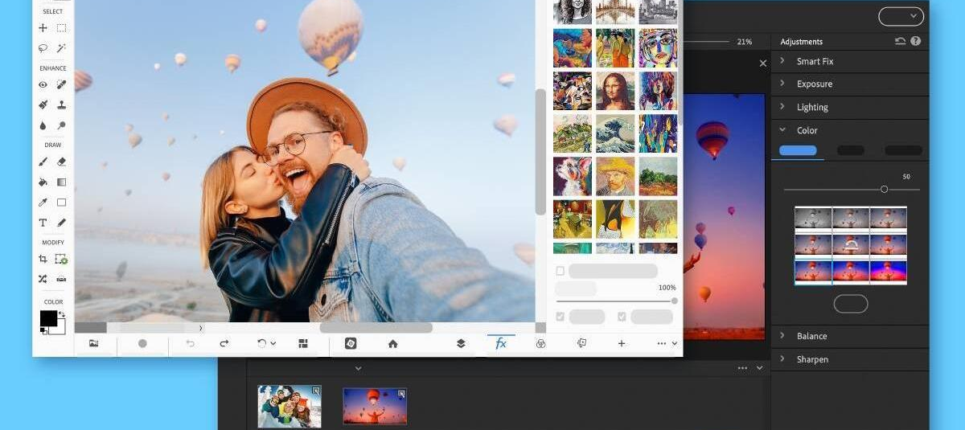Uncheck the left checked box under slider
The width and height of the screenshot is (965, 430).
tap(561, 317)
